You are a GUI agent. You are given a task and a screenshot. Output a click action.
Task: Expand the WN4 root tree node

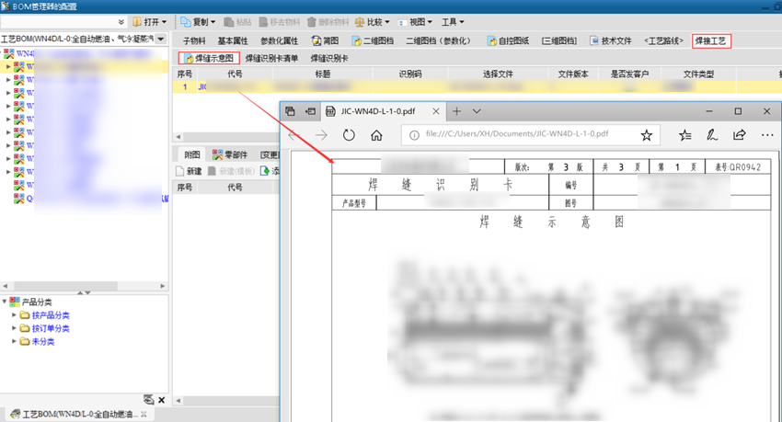1,52
